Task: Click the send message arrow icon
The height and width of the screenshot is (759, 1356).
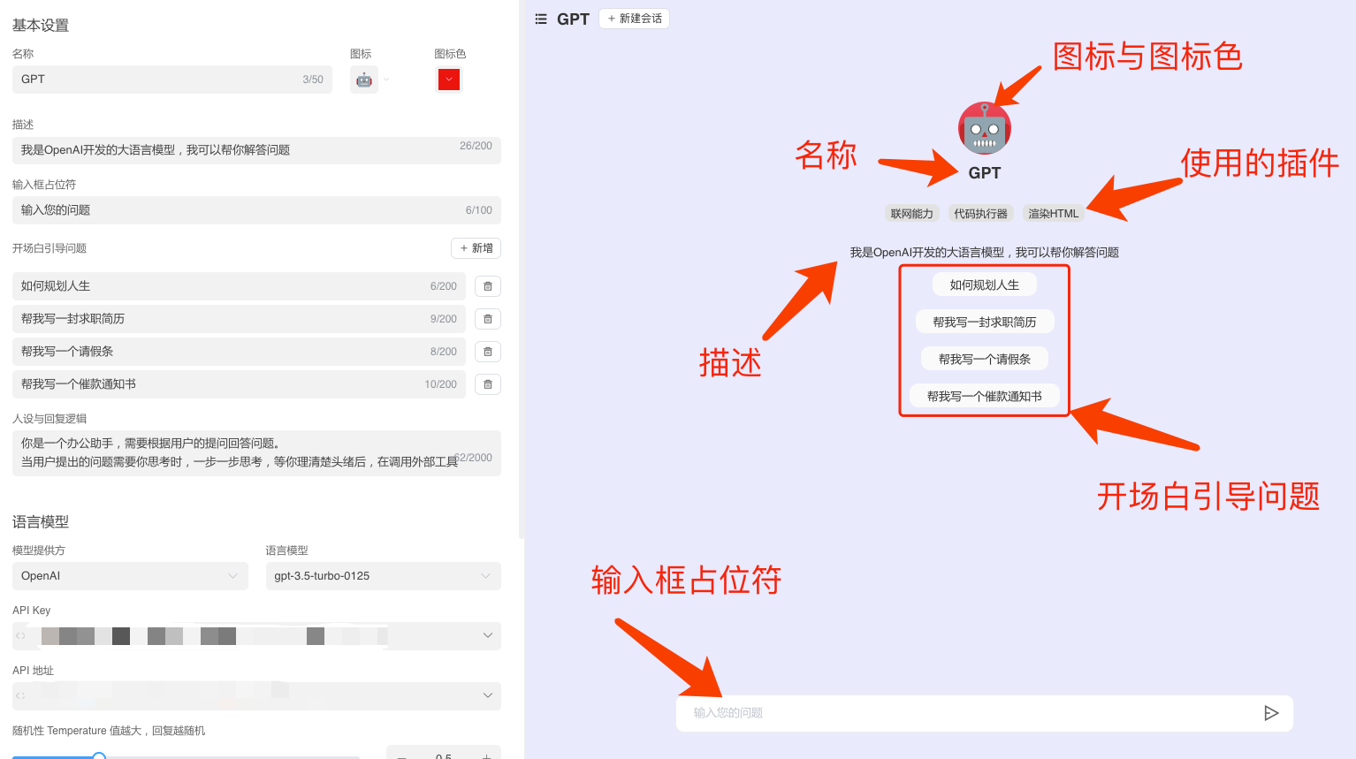Action: 1271,713
